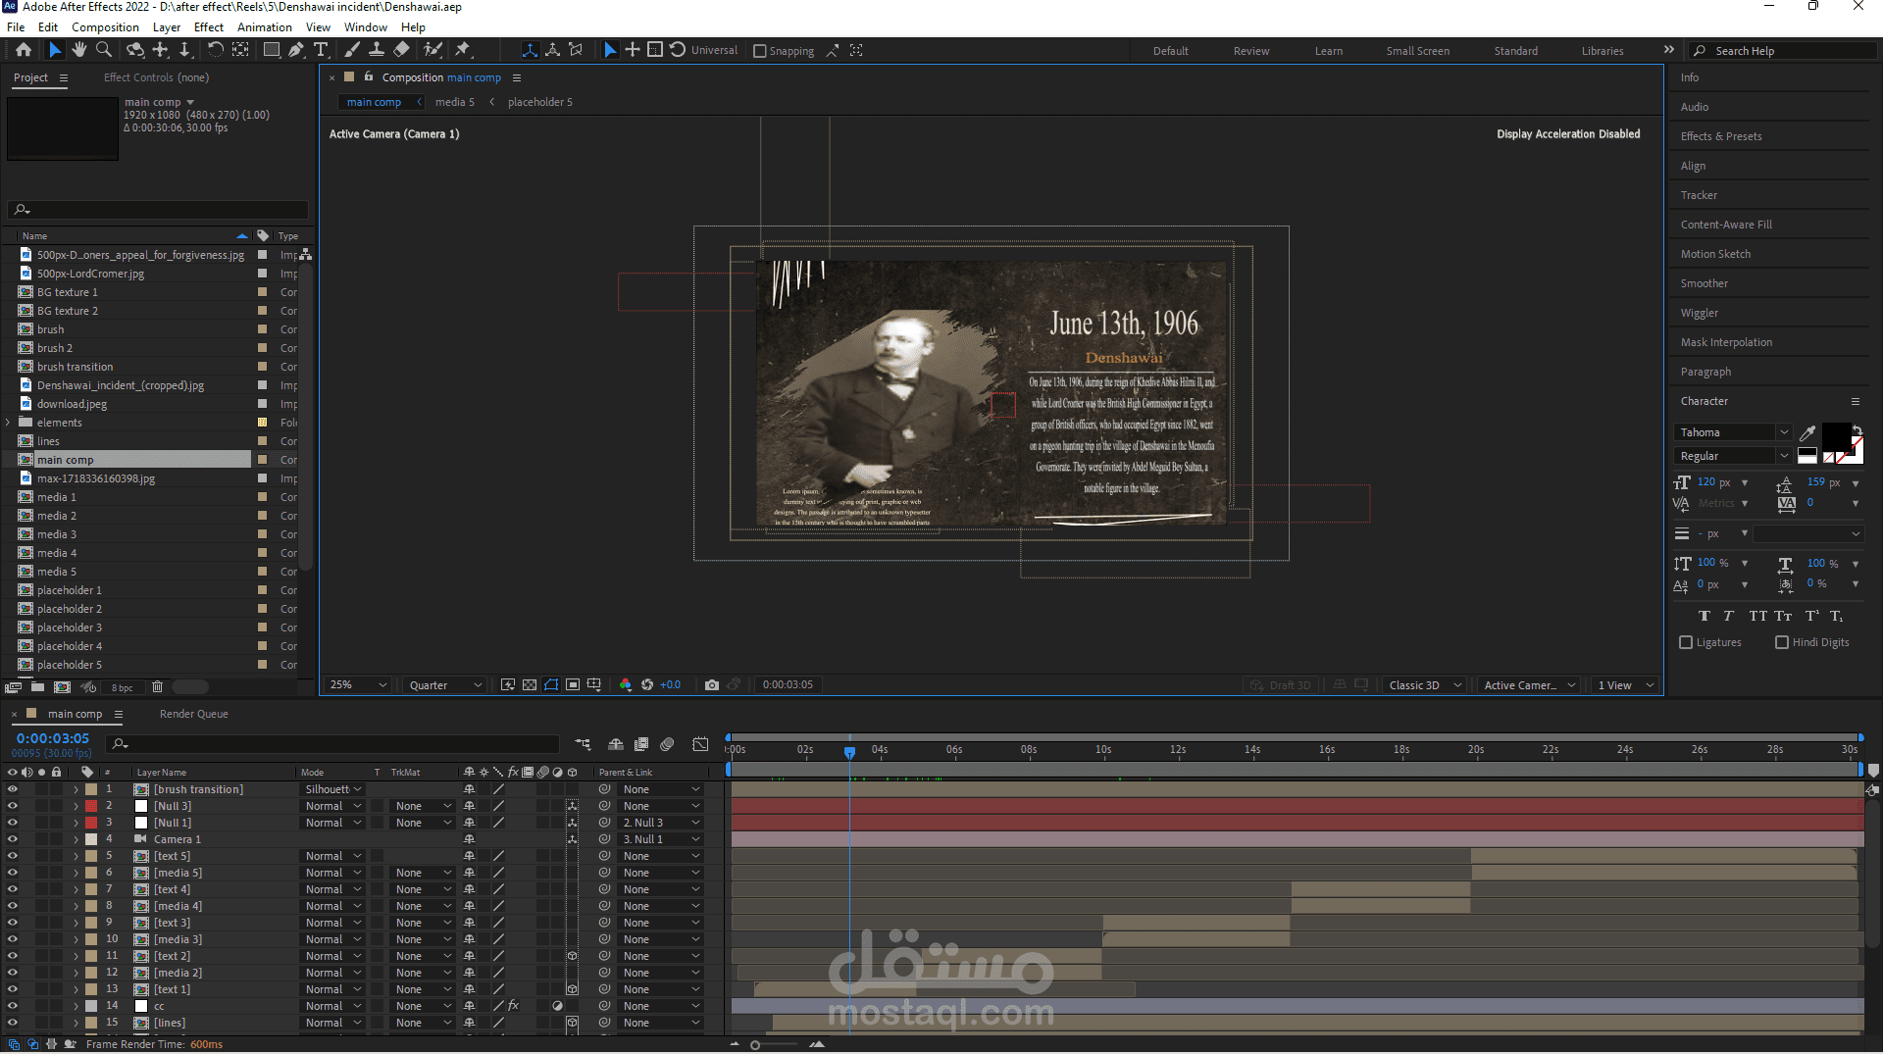The image size is (1883, 1054).
Task: Hide the brush transition layer
Action: click(13, 789)
